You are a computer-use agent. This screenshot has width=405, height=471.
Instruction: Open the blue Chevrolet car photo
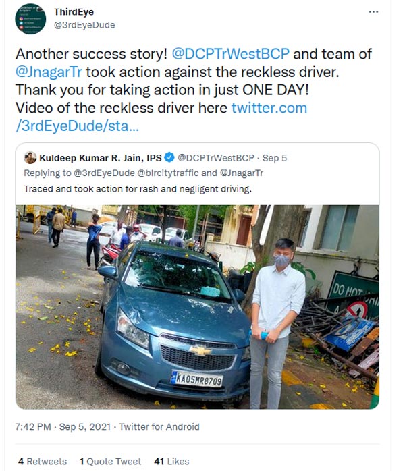196,307
